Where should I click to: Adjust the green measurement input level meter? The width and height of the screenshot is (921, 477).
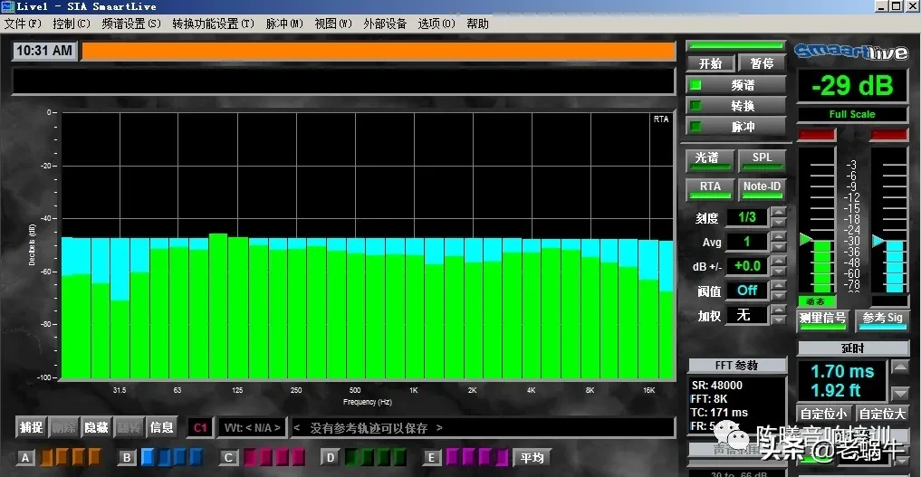[817, 220]
